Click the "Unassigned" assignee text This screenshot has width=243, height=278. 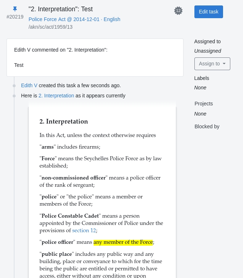tap(207, 51)
